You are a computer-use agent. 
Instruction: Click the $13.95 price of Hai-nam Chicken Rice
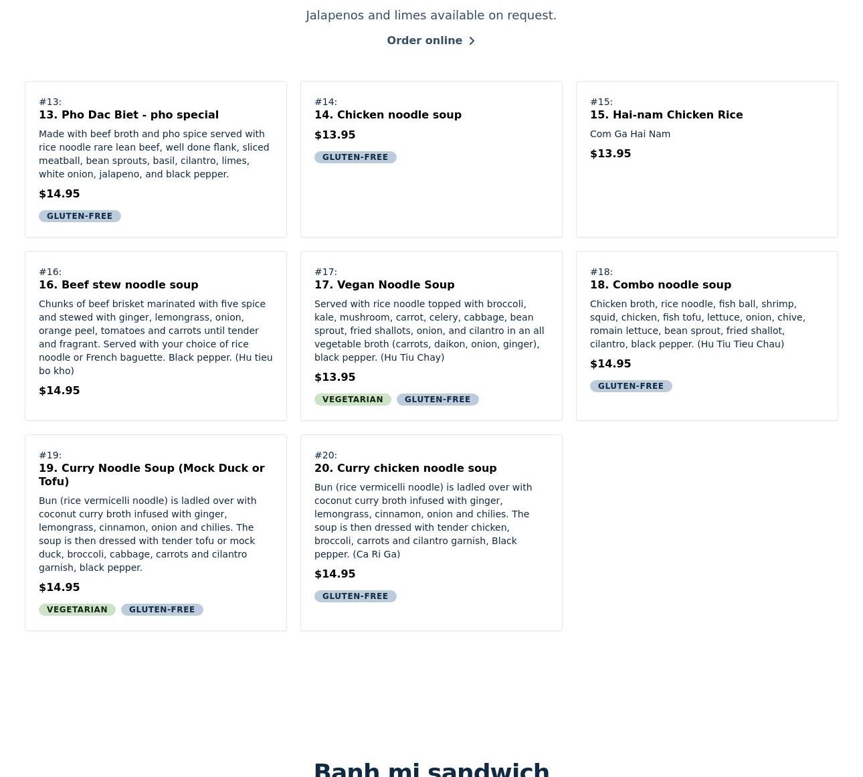[x=610, y=154]
